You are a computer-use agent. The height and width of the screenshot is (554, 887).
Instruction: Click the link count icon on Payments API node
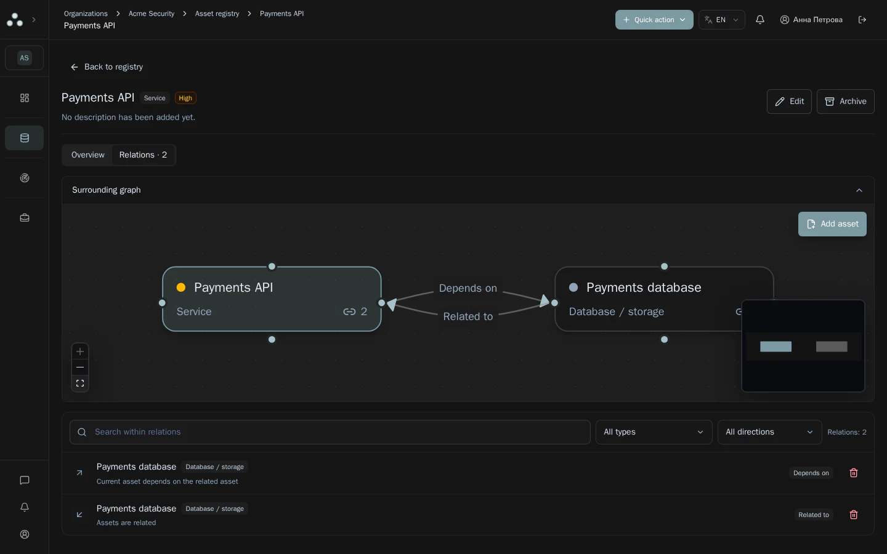[x=349, y=312]
